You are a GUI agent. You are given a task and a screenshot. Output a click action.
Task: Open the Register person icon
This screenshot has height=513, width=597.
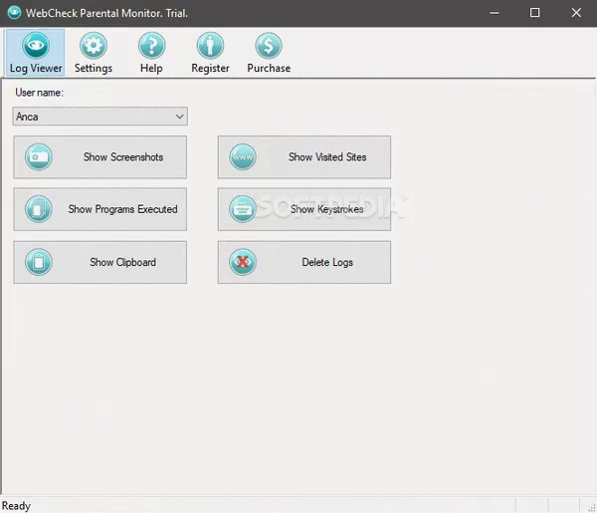[210, 46]
